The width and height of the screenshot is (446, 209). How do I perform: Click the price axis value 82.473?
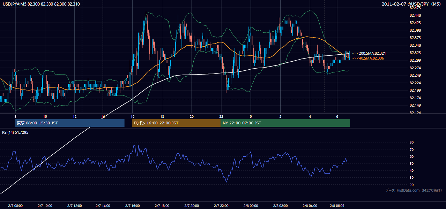415,8
